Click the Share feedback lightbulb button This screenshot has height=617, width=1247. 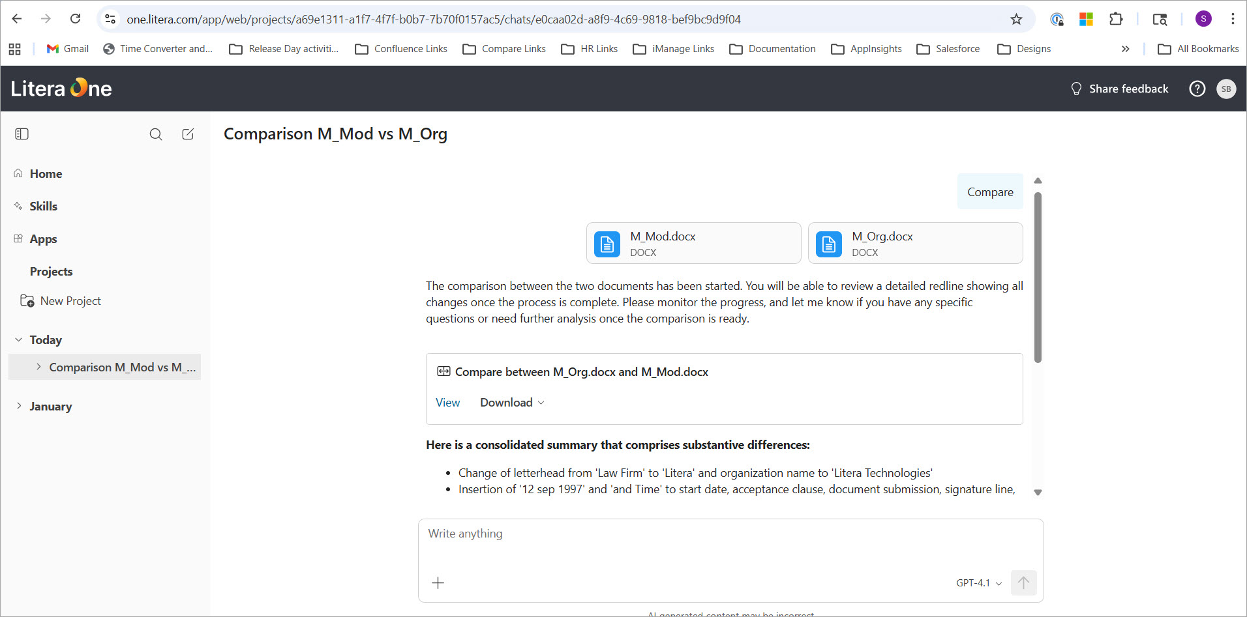pos(1119,89)
